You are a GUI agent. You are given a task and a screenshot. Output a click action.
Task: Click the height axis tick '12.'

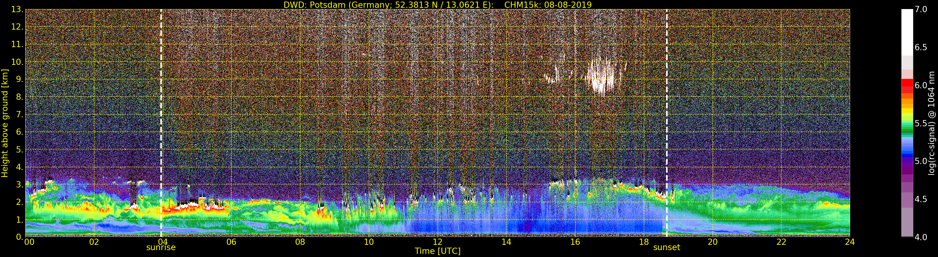[17, 27]
